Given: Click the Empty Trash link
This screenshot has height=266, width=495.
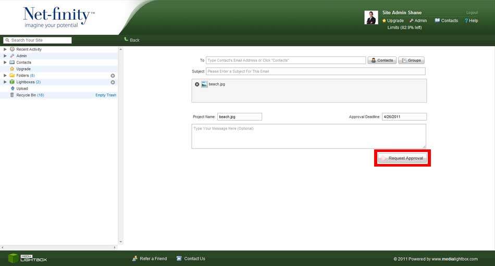Looking at the screenshot, I should click(x=106, y=95).
